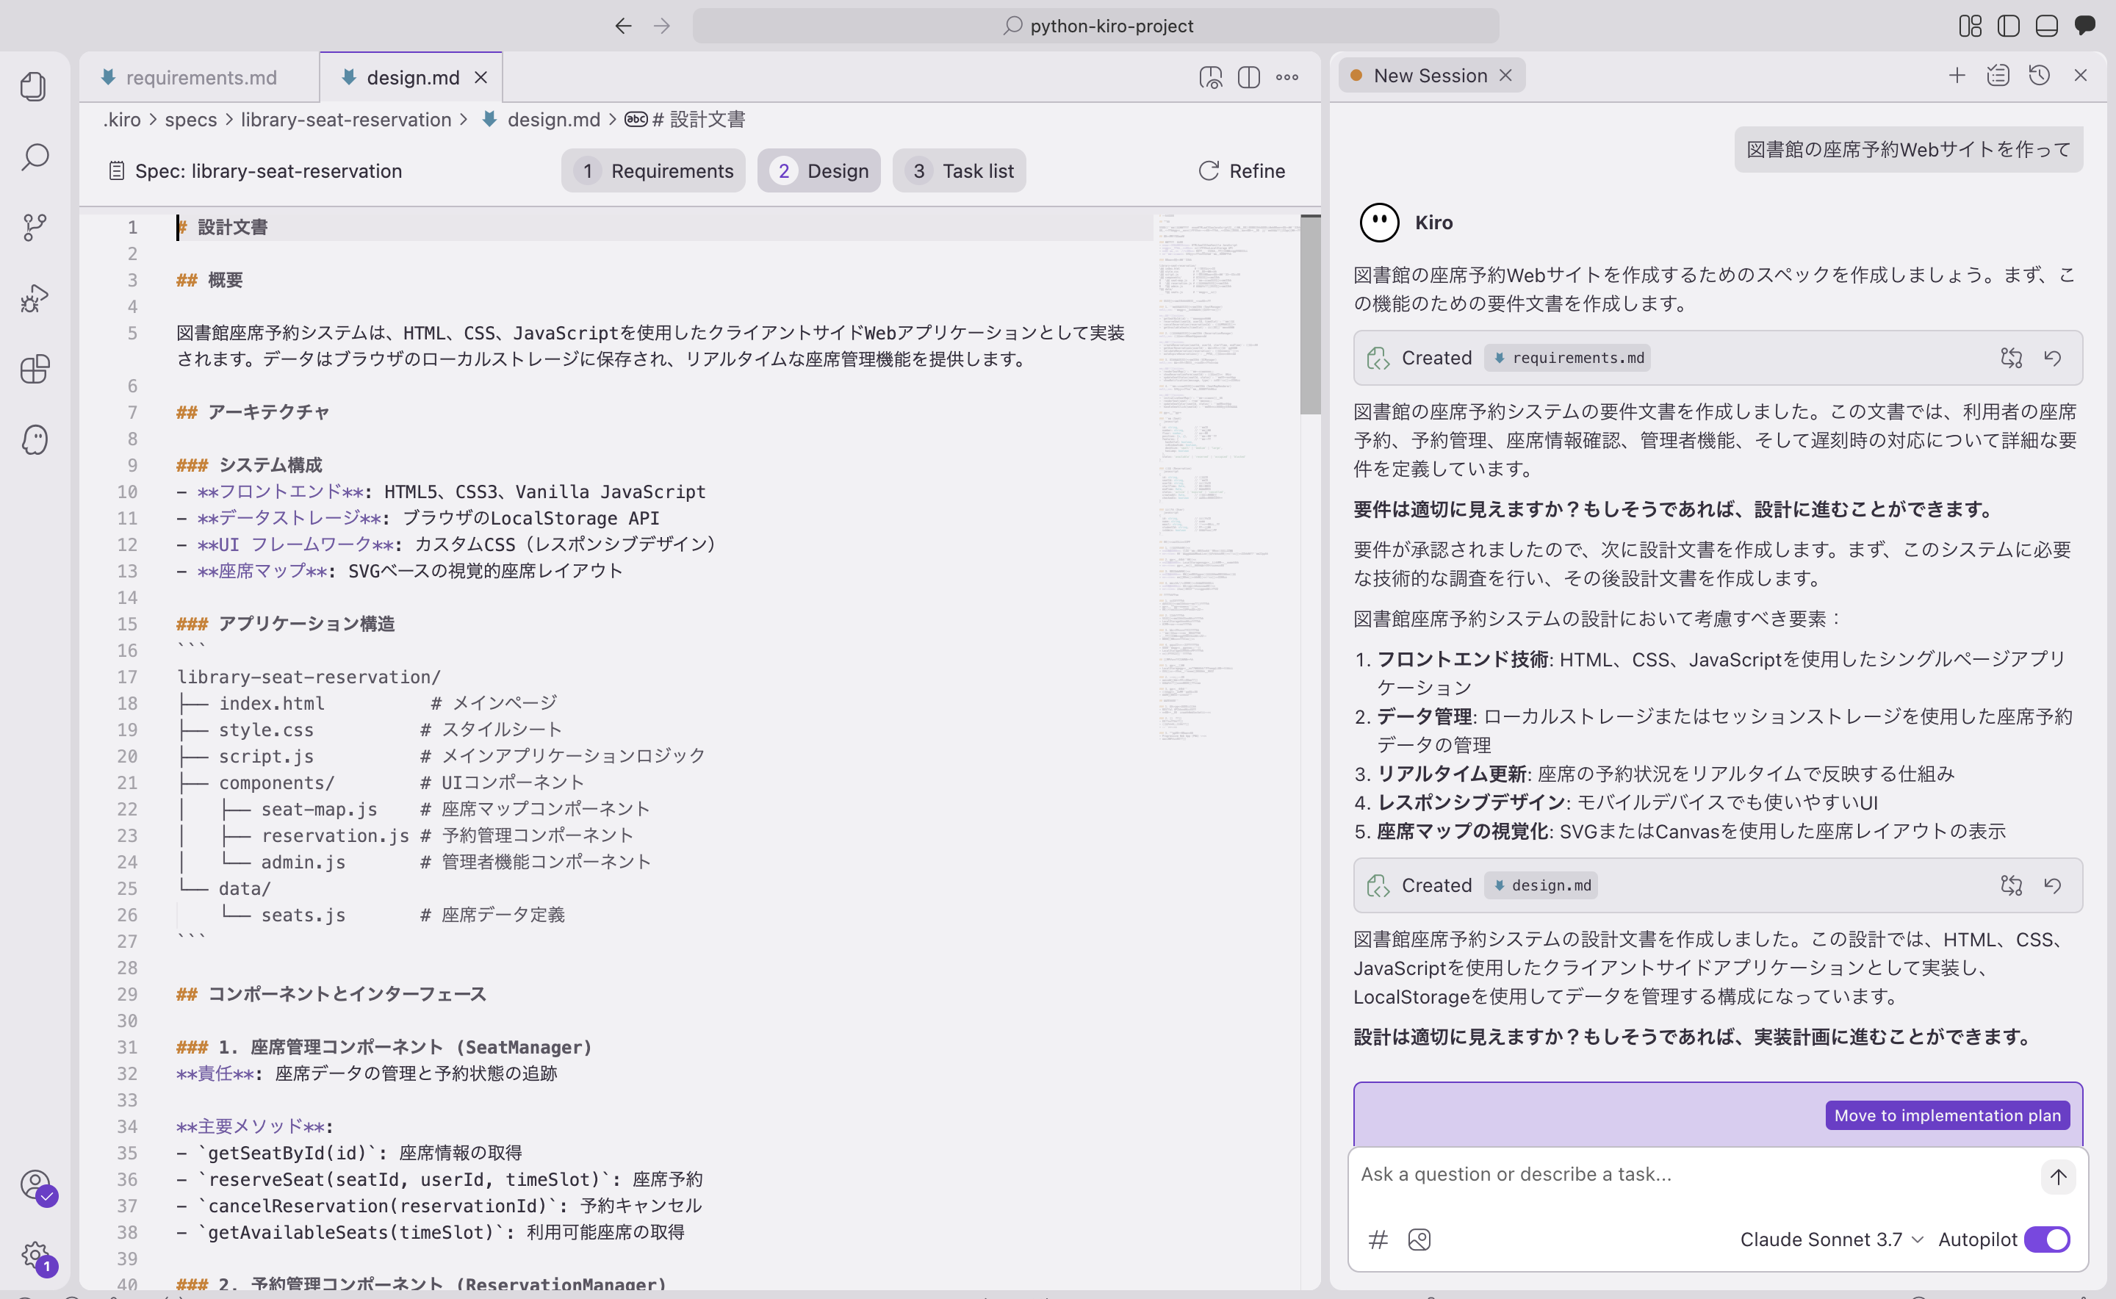Open requirements.md file chip in chat
This screenshot has height=1299, width=2116.
click(1568, 357)
